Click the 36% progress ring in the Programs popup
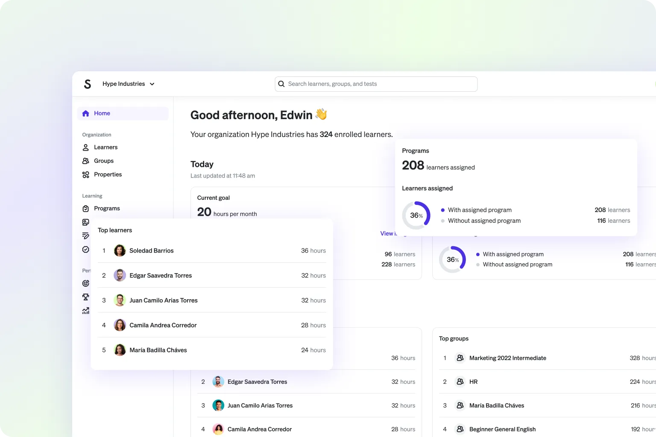The height and width of the screenshot is (437, 656). [416, 216]
